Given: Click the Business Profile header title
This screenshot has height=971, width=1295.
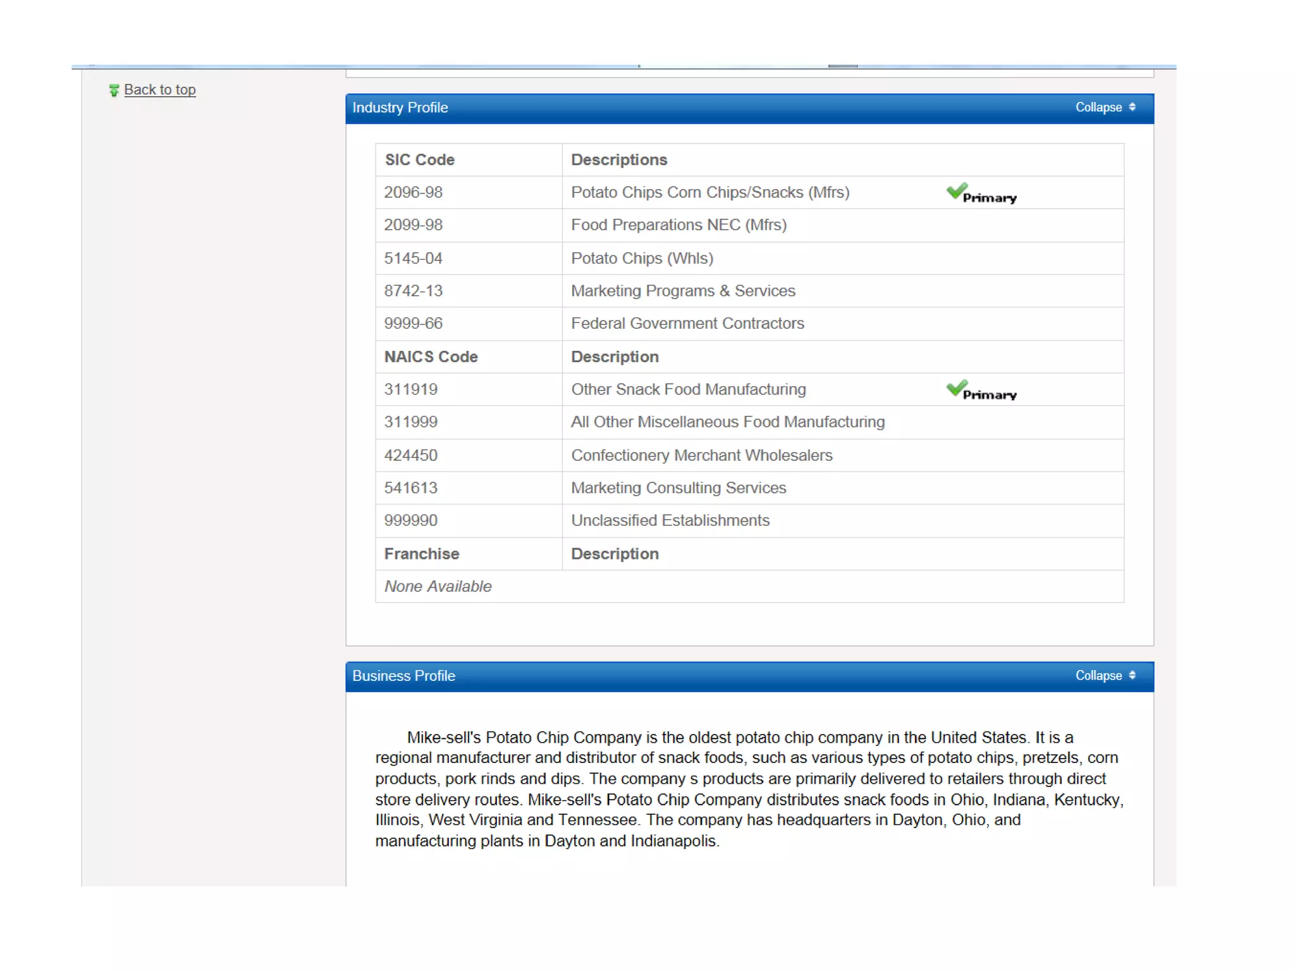Looking at the screenshot, I should click(403, 676).
